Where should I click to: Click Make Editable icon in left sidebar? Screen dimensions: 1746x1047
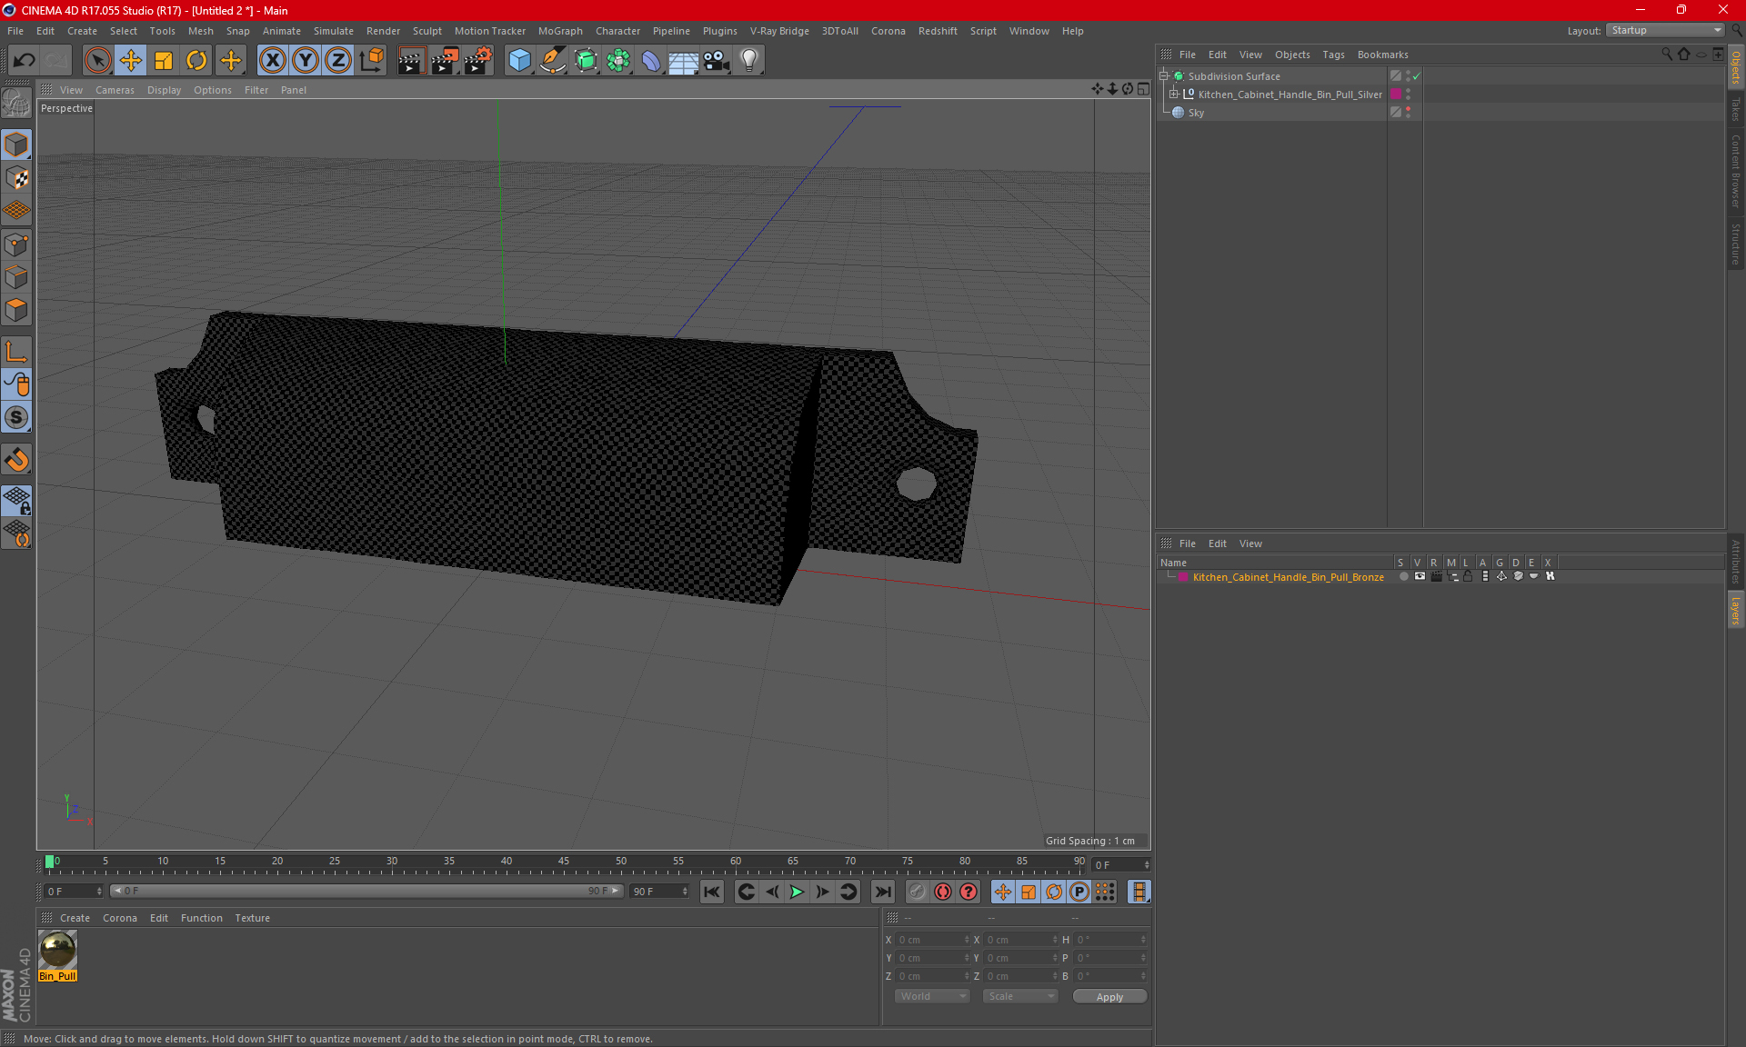[x=16, y=104]
